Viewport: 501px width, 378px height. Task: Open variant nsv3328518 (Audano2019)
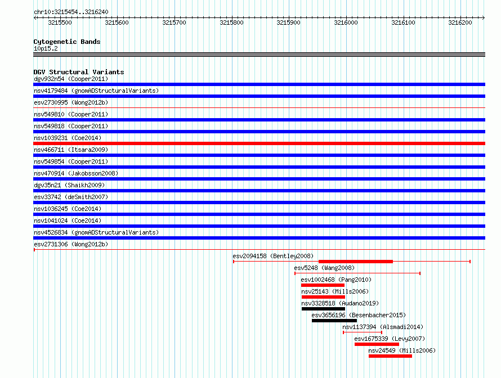tap(340, 303)
